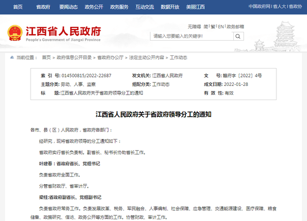The image size is (307, 221).
Task: Switch language to EN
Action: point(221,27)
